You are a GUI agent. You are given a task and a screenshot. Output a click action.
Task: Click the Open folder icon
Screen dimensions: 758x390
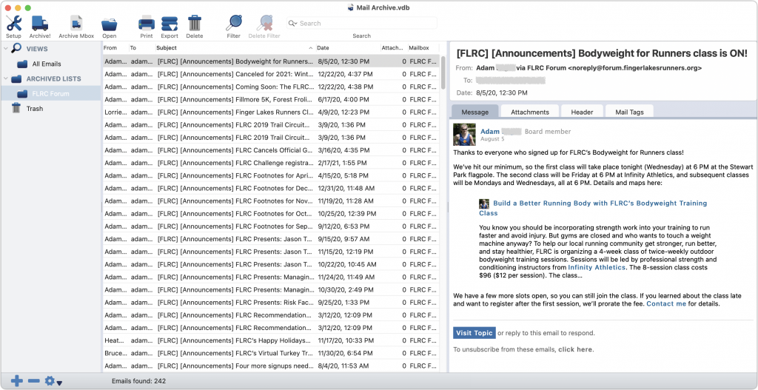(109, 23)
